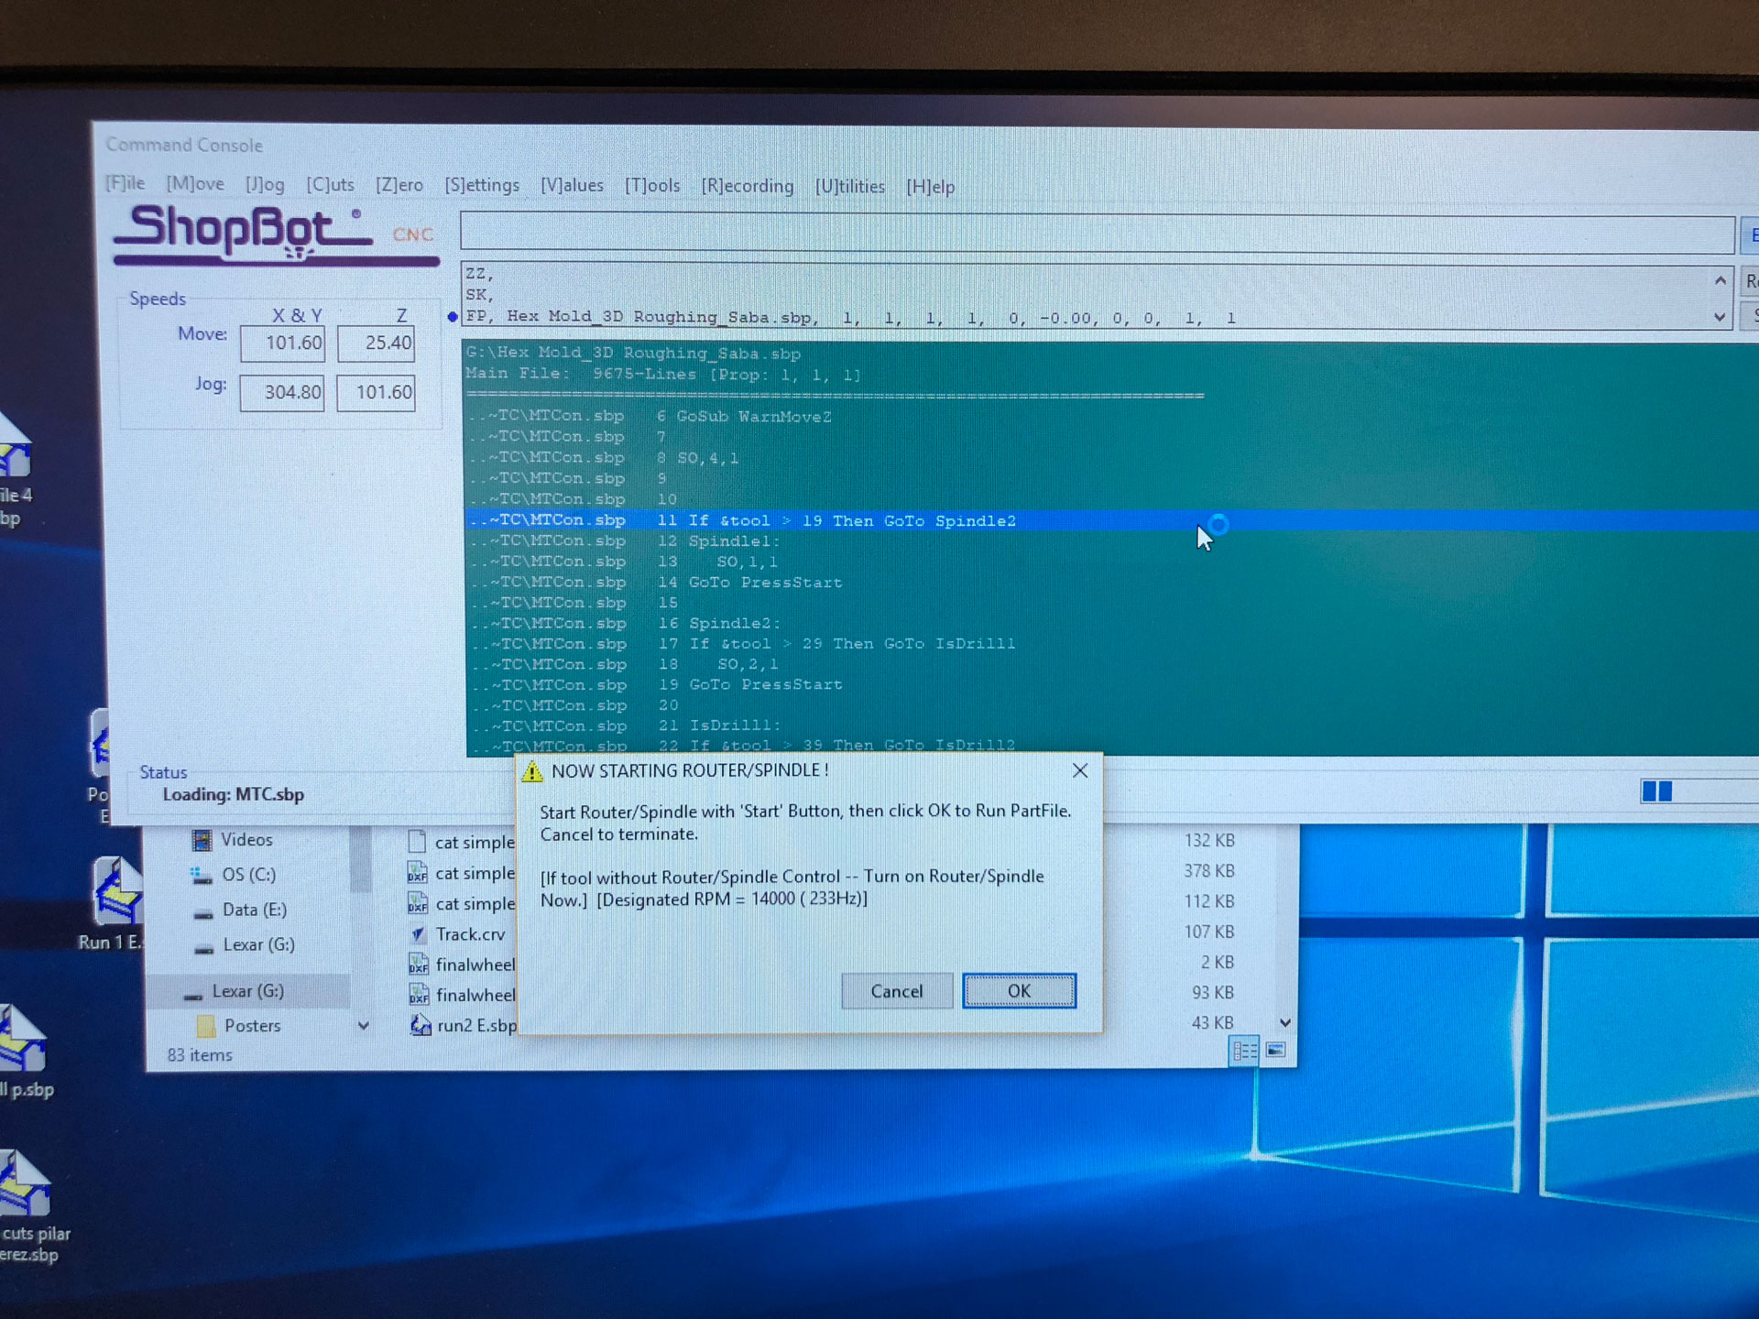Screen dimensions: 1759x1319
Task: Click the run2 E.sbp file icon
Action: pyautogui.click(x=420, y=1026)
